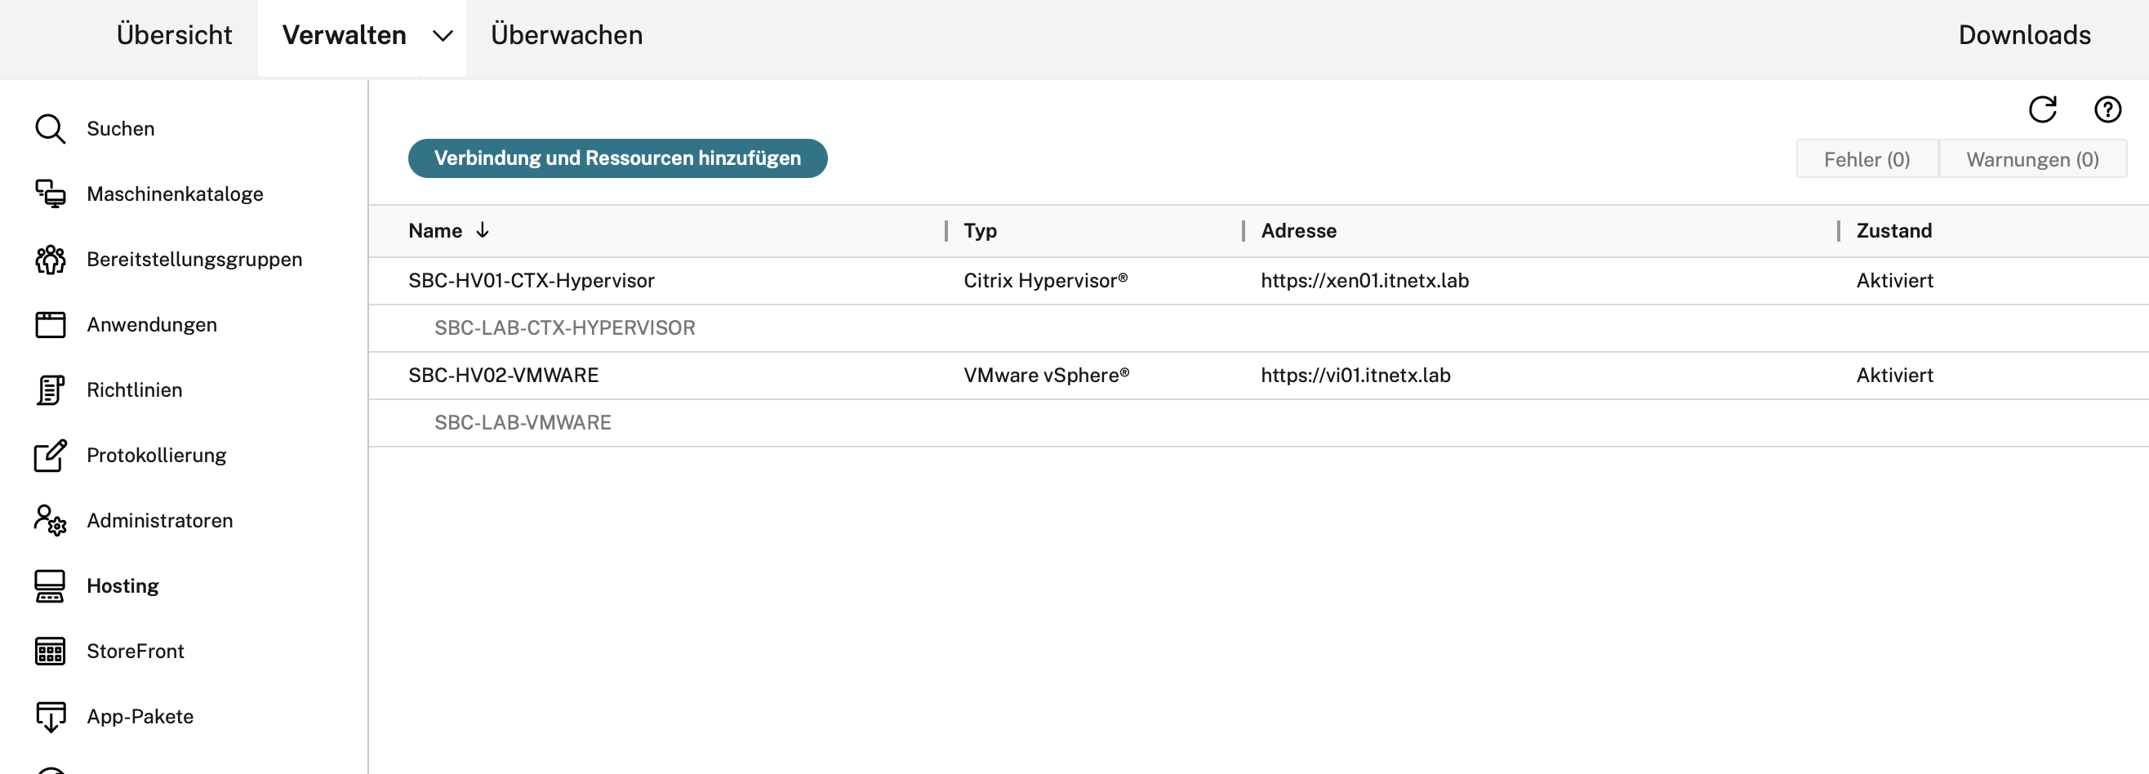Click Verbindung und Ressourcen hinzufügen
This screenshot has height=774, width=2149.
tap(617, 158)
